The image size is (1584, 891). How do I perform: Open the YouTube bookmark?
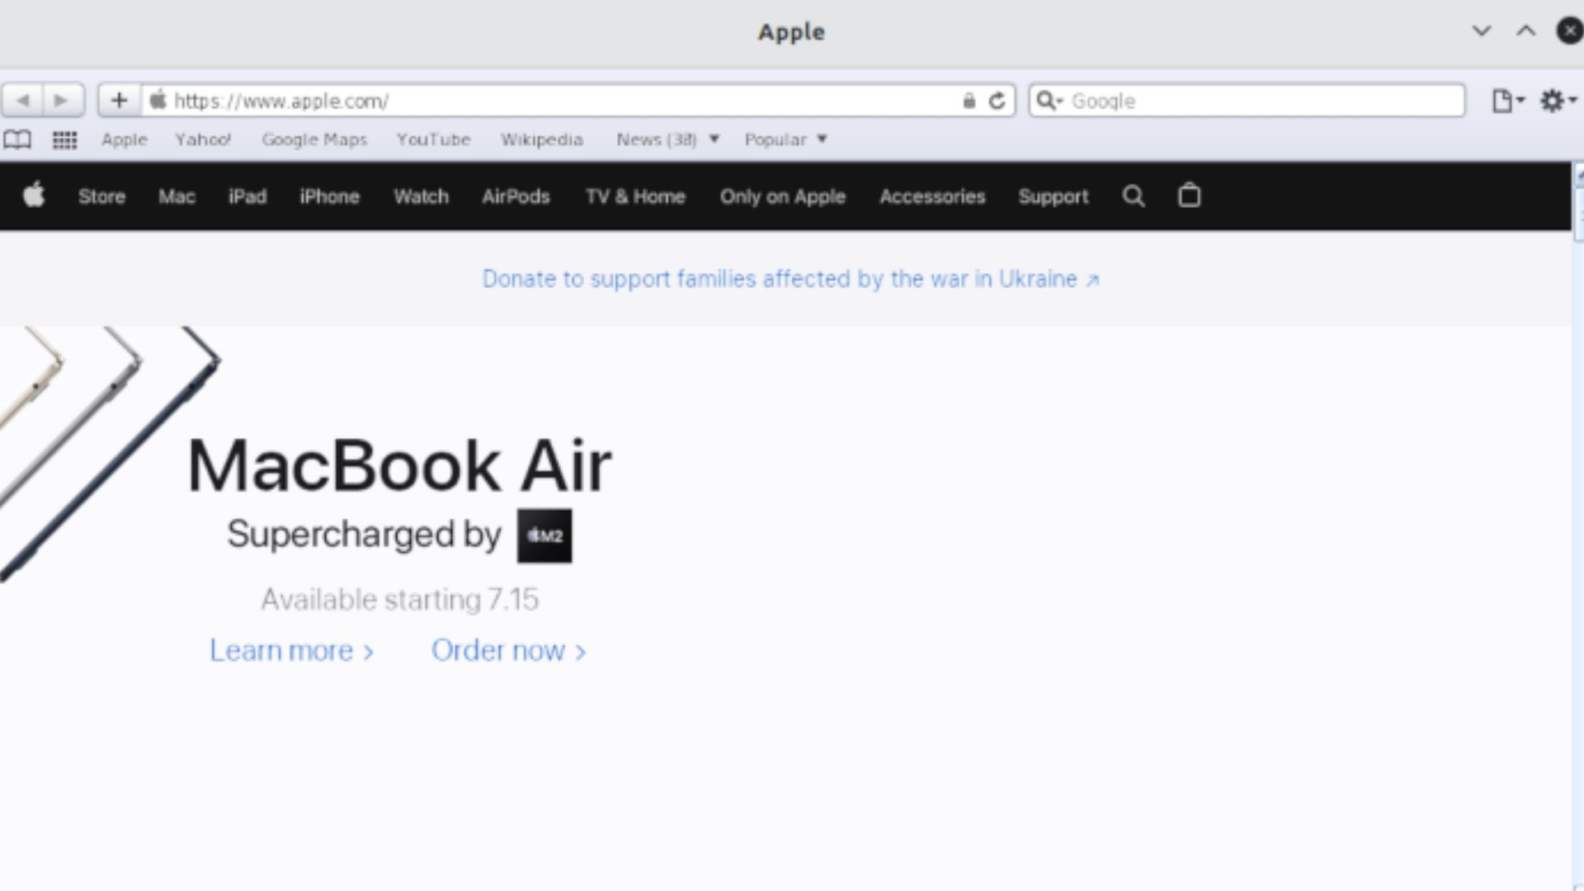434,139
